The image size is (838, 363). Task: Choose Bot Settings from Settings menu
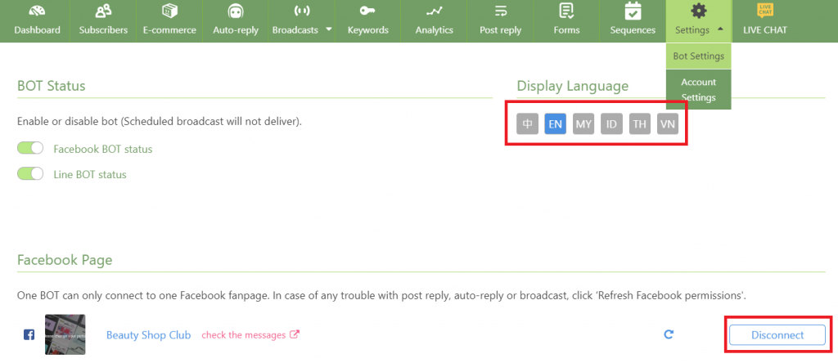click(x=699, y=56)
